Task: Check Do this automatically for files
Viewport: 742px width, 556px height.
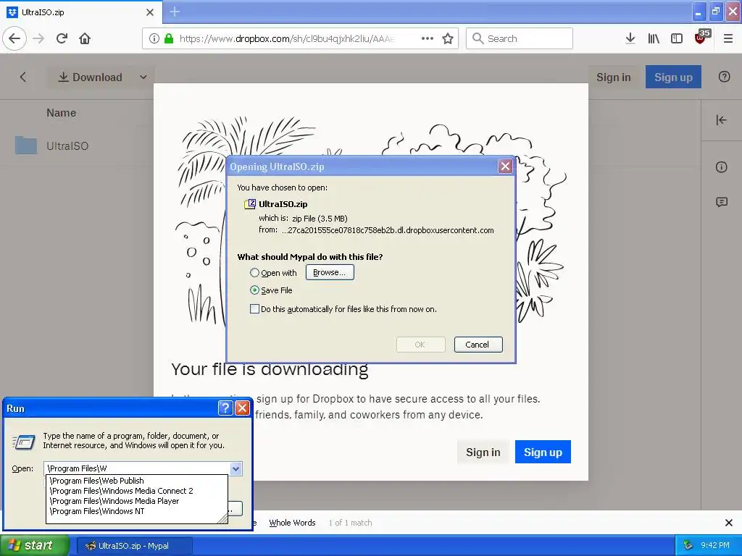Action: click(x=254, y=309)
